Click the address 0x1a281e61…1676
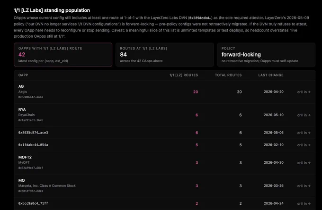This screenshot has width=322, height=210. (31, 120)
